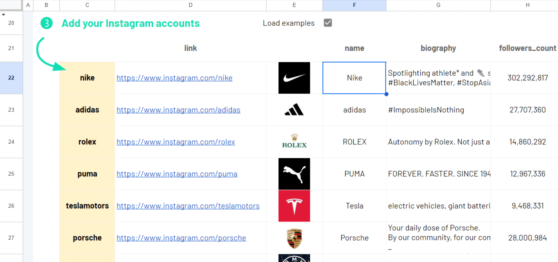Click the adidas logo image
This screenshot has width=558, height=262.
294,110
